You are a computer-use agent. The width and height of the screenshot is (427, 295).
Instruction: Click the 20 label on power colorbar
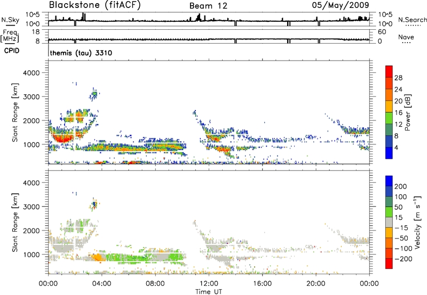(x=398, y=101)
